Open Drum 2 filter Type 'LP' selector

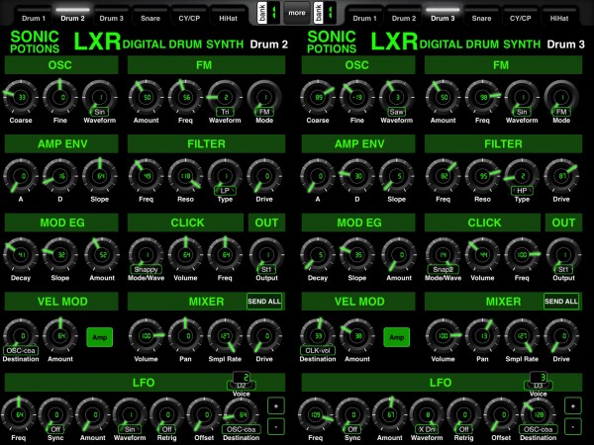pos(225,191)
